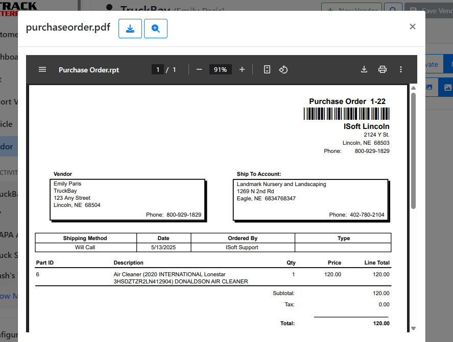This screenshot has width=453, height=342.
Task: Open the PDF viewer more actions menu
Action: tap(401, 69)
